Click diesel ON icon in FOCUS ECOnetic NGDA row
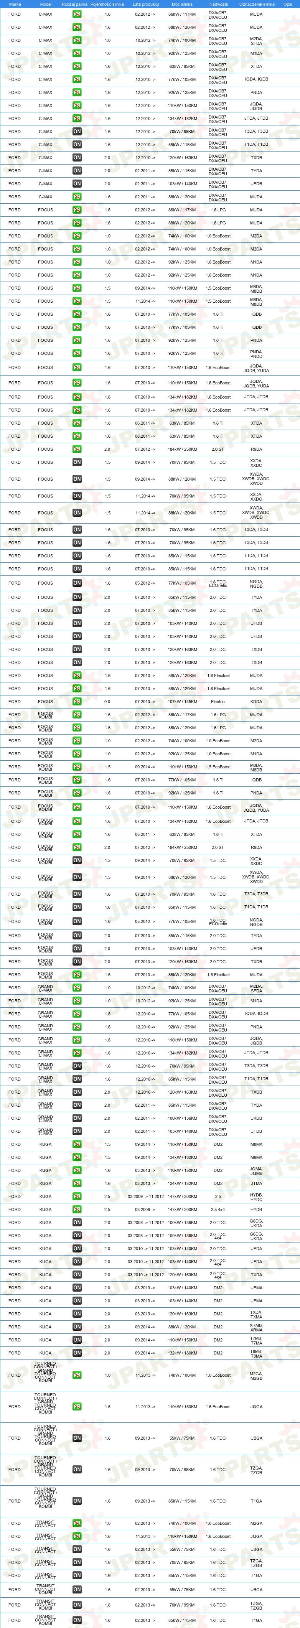Viewport: 300px width, 1628px height. click(x=76, y=583)
